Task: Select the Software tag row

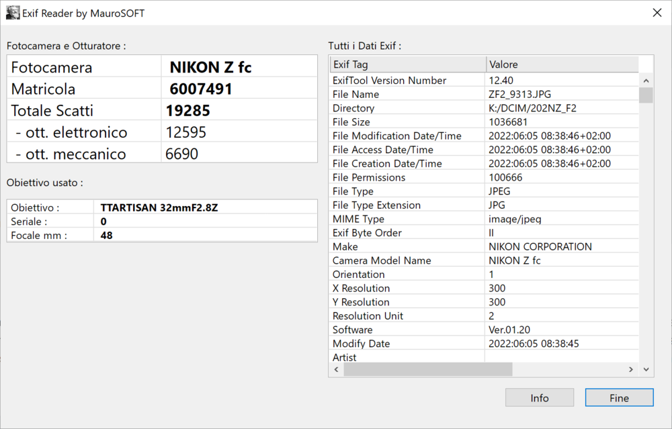Action: click(485, 330)
